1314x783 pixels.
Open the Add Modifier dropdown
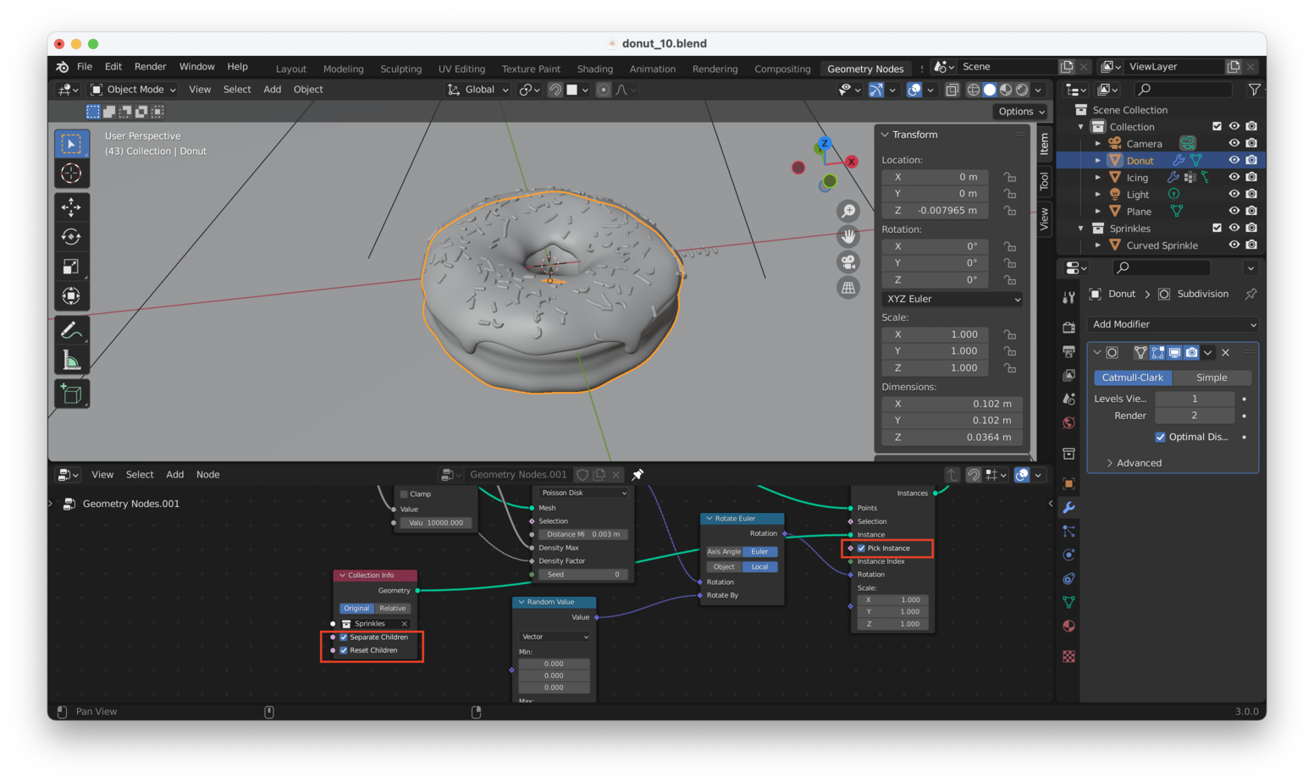1173,324
